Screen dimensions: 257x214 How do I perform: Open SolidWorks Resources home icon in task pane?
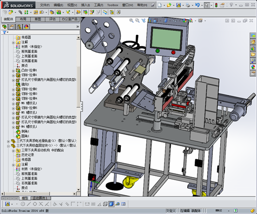pyautogui.click(x=253, y=42)
